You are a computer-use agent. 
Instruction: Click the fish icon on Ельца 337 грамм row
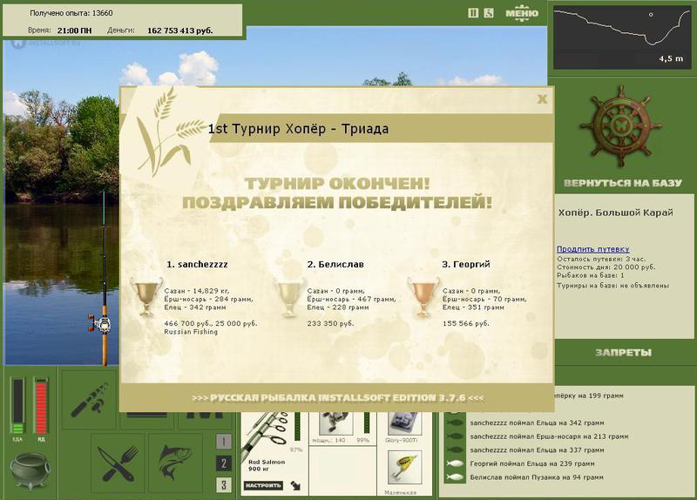[x=455, y=450]
